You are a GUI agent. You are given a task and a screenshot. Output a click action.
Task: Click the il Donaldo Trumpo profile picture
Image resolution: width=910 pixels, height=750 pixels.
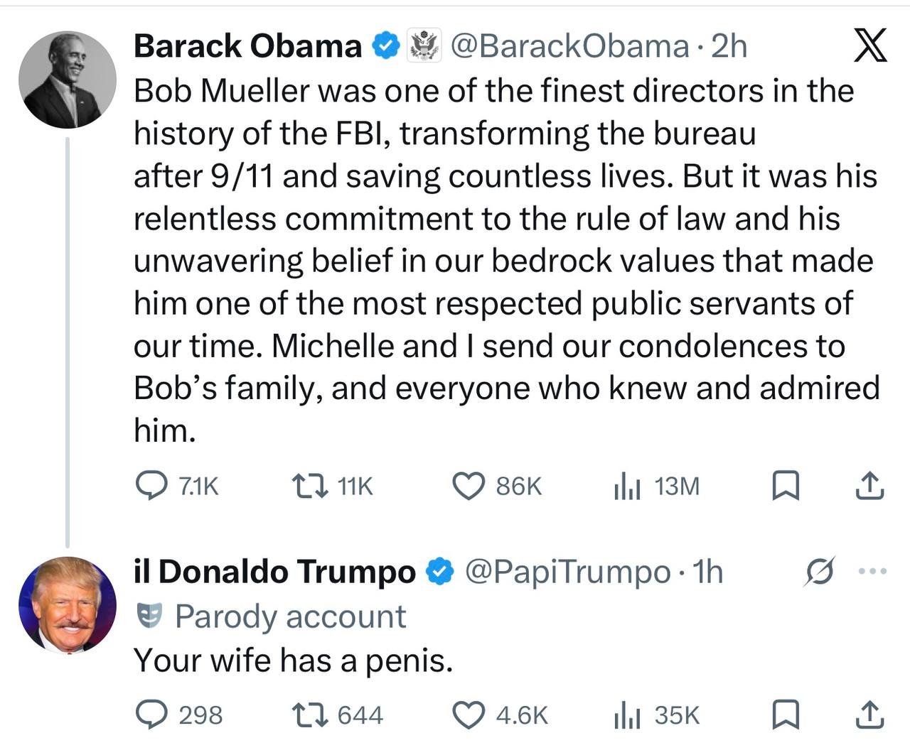click(68, 605)
